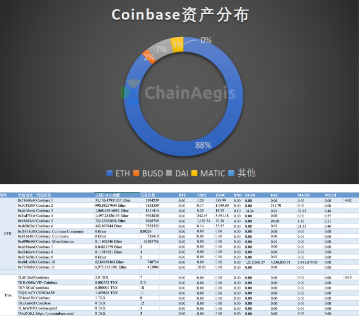The width and height of the screenshot is (360, 318).
Task: Select the VIP-Coinbase label cell
Action: 65,283
